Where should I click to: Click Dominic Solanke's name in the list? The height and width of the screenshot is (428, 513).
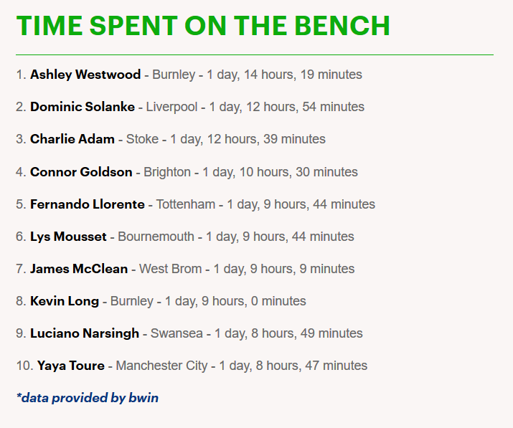[x=82, y=107]
